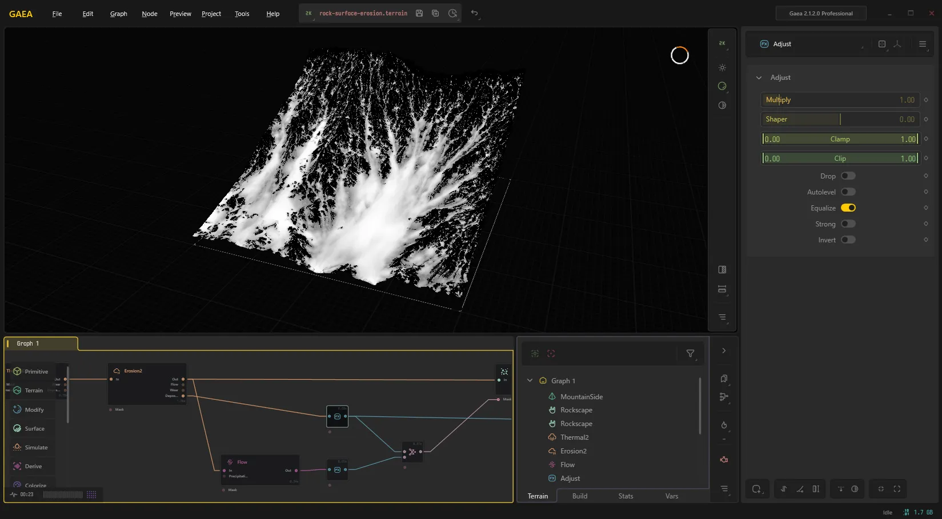Click the Flow node in graph

260,470
